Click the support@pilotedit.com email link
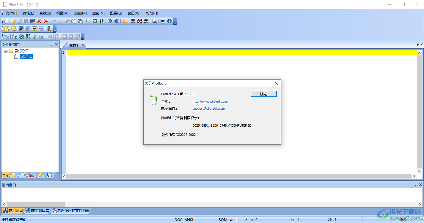 pos(208,109)
